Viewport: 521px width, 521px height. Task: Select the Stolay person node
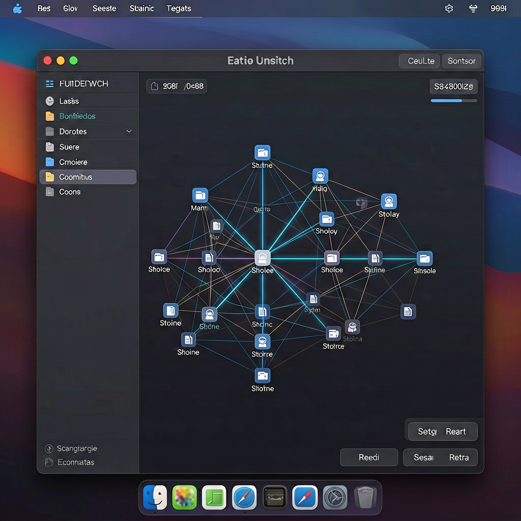[388, 201]
